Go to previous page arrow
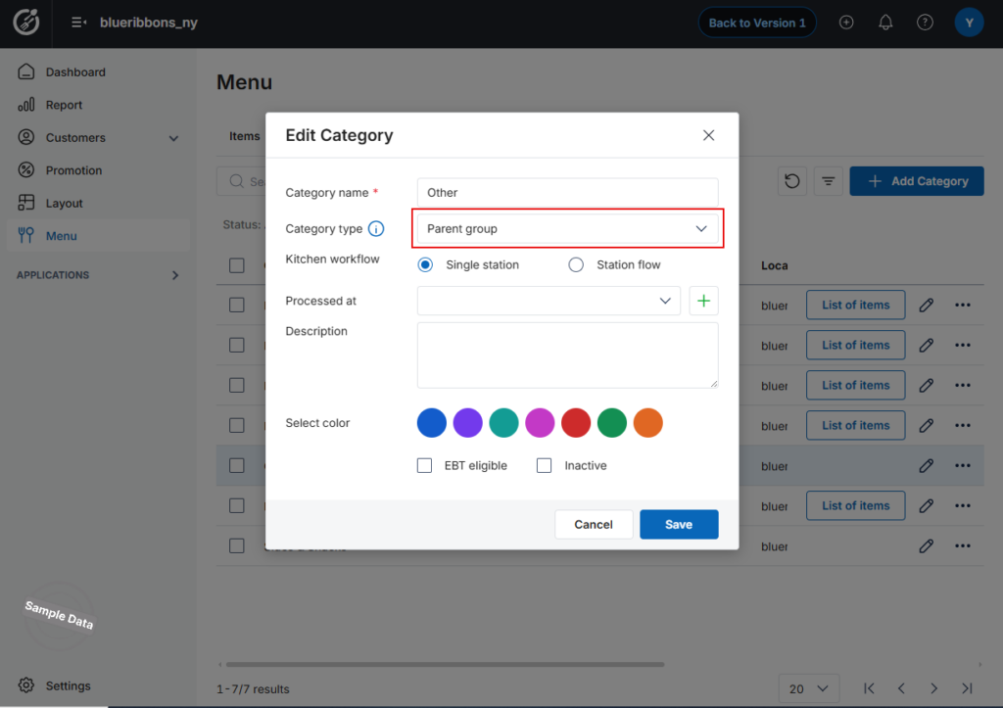1003x708 pixels. (x=901, y=688)
